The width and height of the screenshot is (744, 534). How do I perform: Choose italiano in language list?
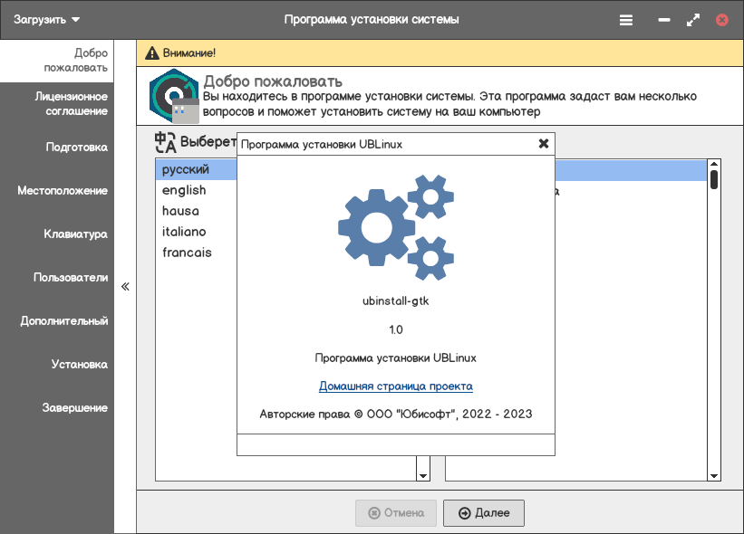(x=197, y=233)
